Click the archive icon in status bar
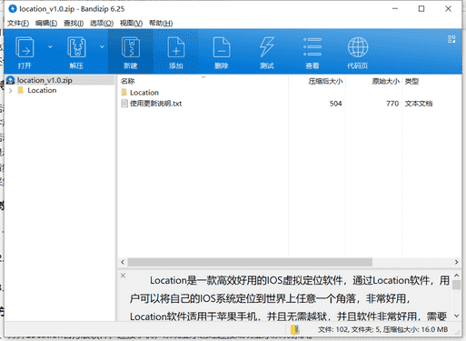Viewport: 466px width, 341px height. pyautogui.click(x=295, y=329)
